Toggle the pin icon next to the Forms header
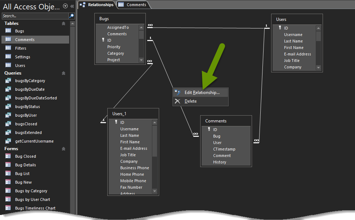Screen dimensions: 355x220 click(63, 148)
